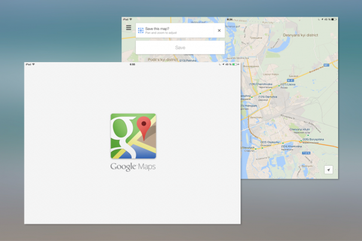Click the Desnyans'kyi district map label
362x241 pixels.
point(300,35)
